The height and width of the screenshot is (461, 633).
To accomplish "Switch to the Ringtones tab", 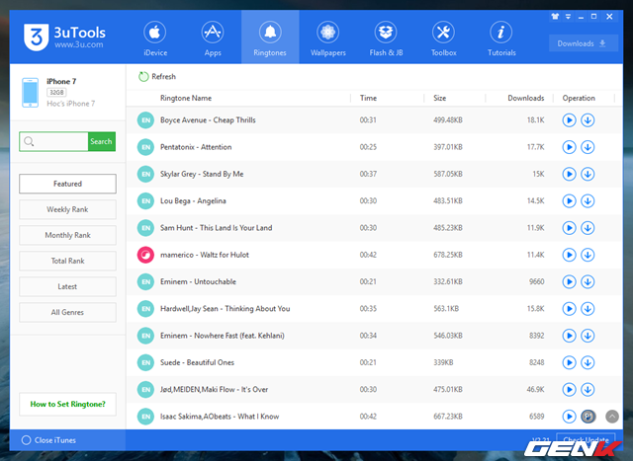I will coord(270,38).
